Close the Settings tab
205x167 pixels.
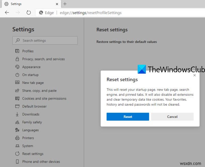pos(57,4)
